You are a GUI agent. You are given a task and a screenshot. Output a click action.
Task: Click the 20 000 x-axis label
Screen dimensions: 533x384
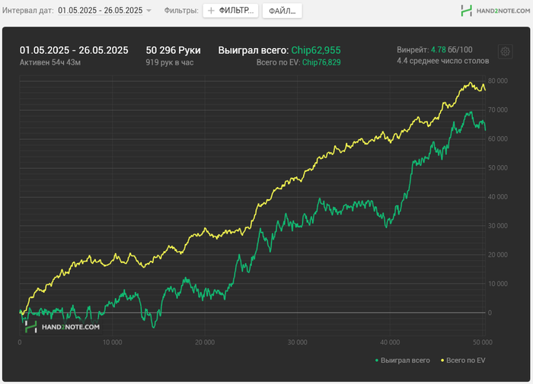coord(205,342)
